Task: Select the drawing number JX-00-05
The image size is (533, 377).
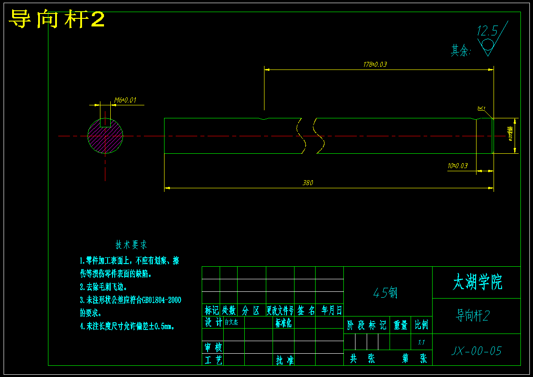Action: 477,351
